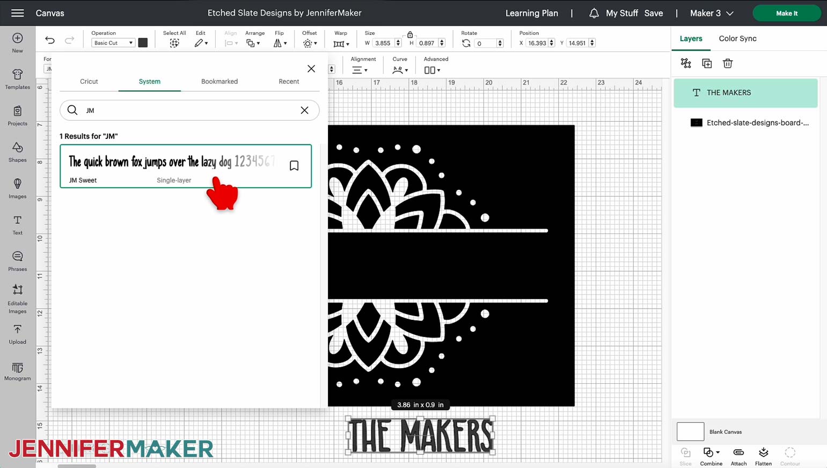This screenshot has width=827, height=468.
Task: Undo the last action
Action: (x=50, y=40)
